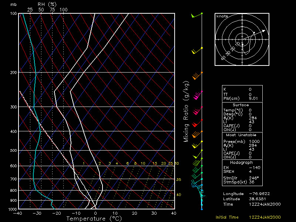Click the 900 pressure level label

click(x=14, y=200)
